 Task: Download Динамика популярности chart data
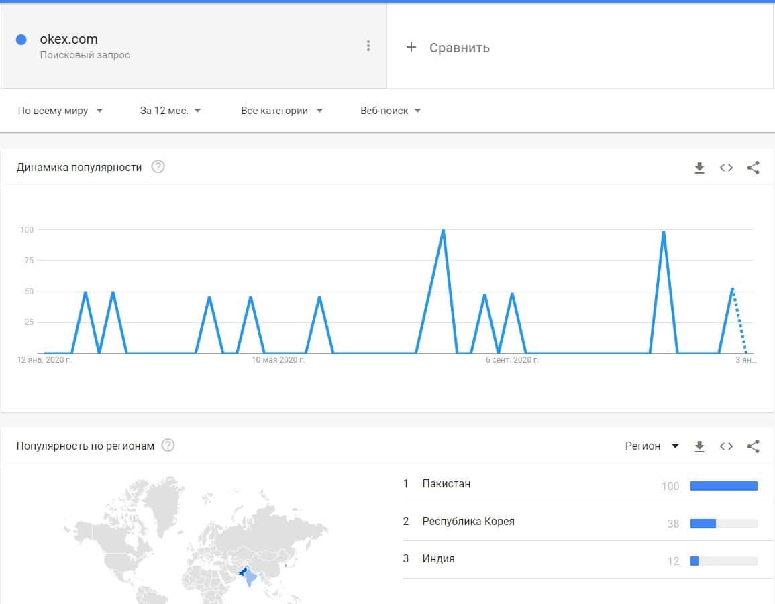pyautogui.click(x=699, y=168)
